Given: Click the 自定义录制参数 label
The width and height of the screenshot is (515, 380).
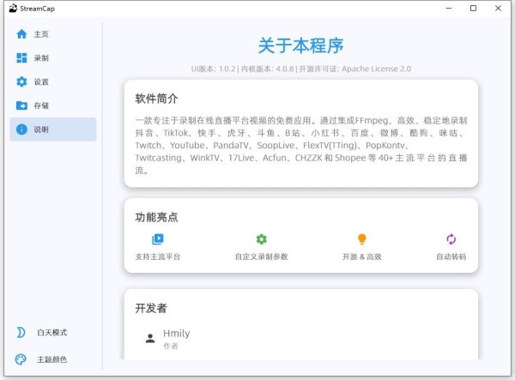Looking at the screenshot, I should point(262,256).
